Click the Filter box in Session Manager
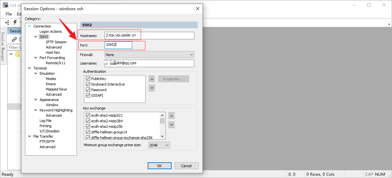392x178 pixels. [x=14, y=47]
